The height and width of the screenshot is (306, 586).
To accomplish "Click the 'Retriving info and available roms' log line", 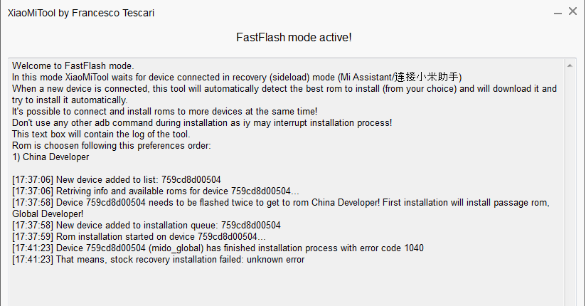I will pyautogui.click(x=156, y=191).
